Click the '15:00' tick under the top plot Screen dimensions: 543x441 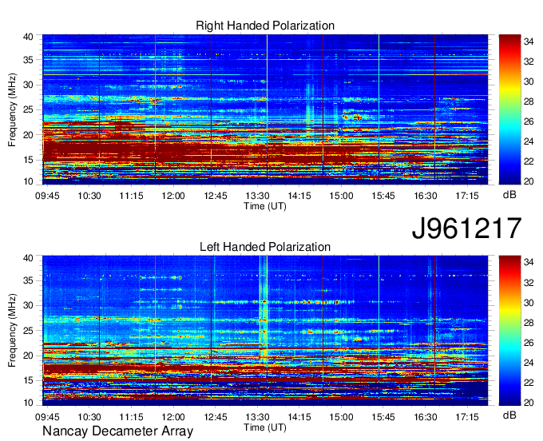click(341, 196)
